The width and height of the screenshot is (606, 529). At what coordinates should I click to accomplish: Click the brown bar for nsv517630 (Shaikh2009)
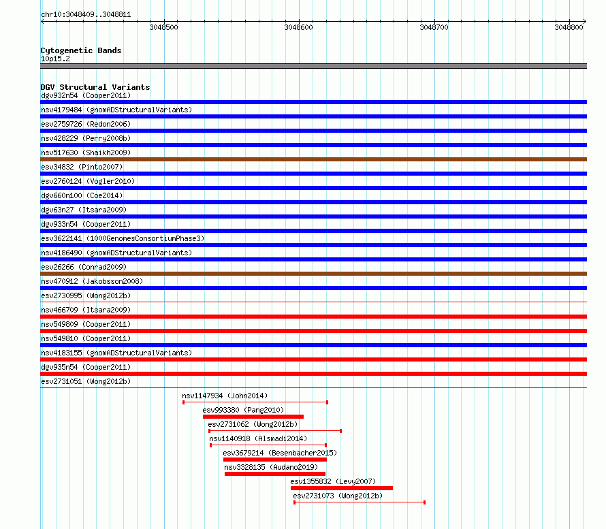pyautogui.click(x=313, y=159)
